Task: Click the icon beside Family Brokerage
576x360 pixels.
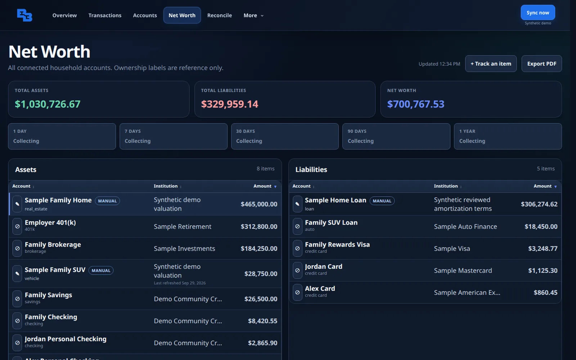Action: pos(17,248)
